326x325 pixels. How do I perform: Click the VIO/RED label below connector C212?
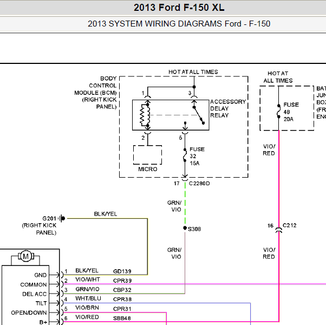coord(269,253)
